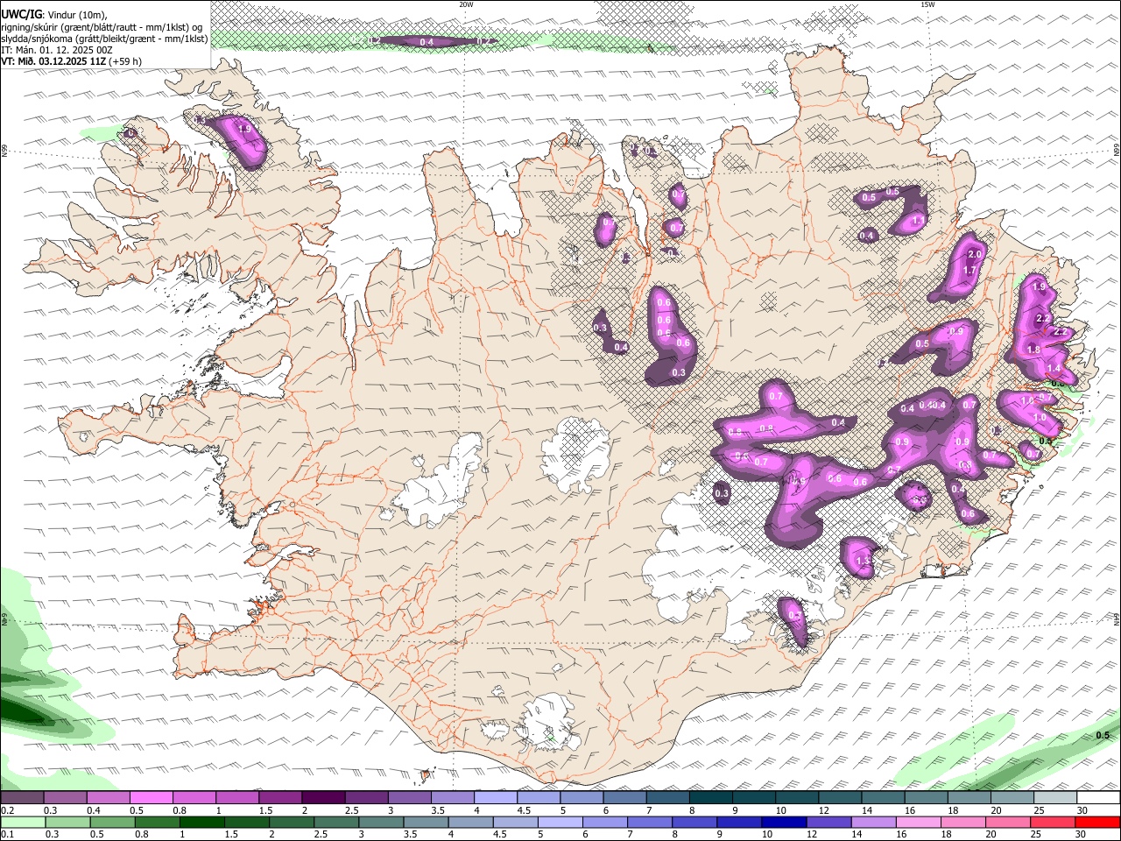
Task: Click the UWC/IG title text in the legend box
Action: [21, 14]
